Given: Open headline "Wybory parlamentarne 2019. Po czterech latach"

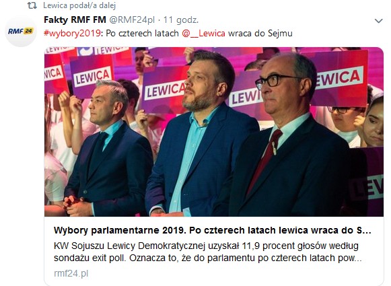Looking at the screenshot, I should (212, 230).
